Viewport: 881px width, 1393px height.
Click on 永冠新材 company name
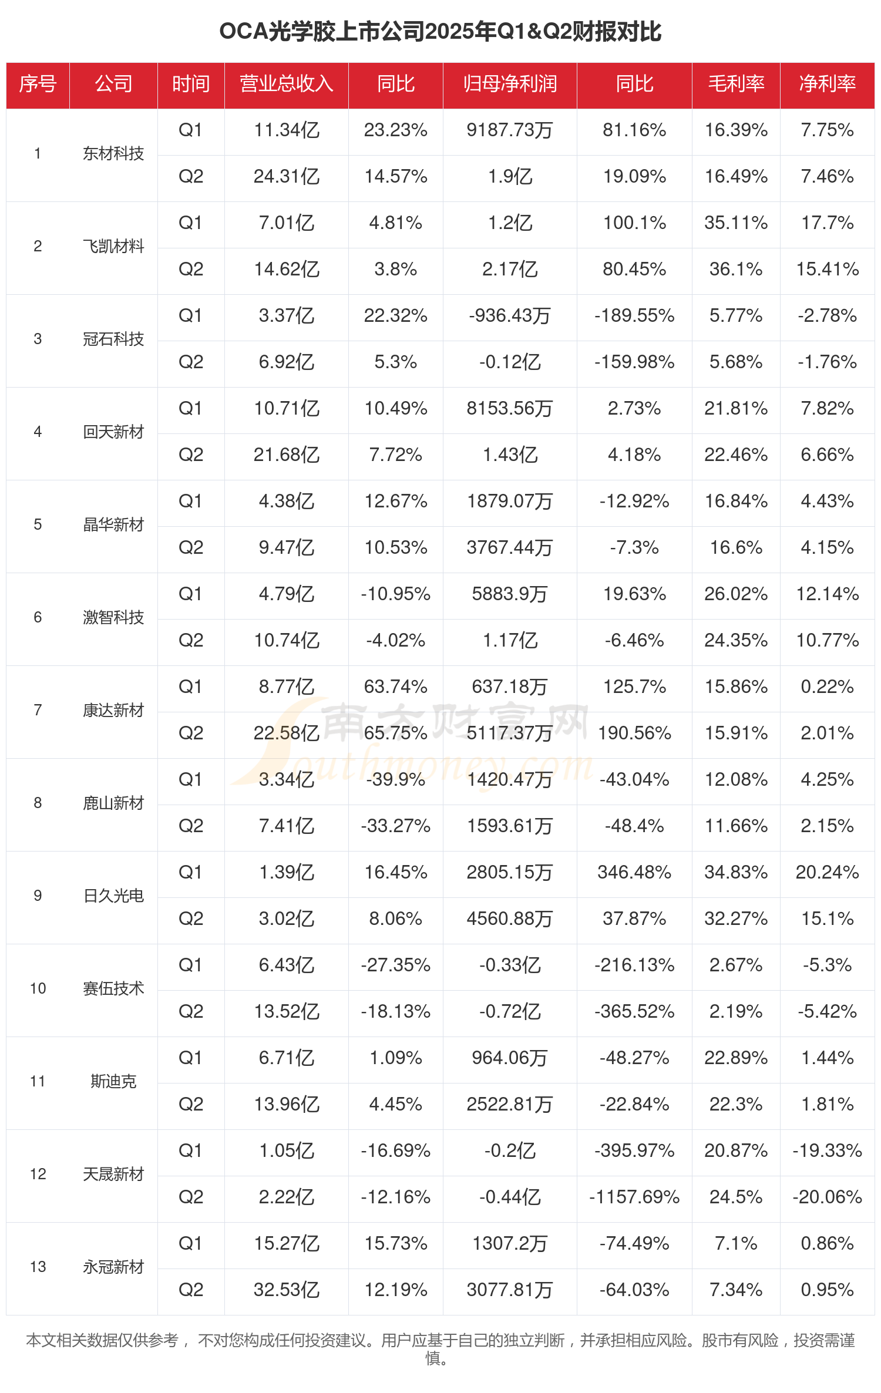tap(113, 1267)
